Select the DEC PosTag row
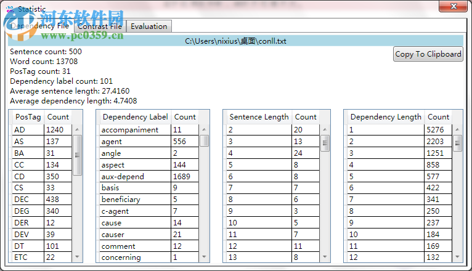The width and height of the screenshot is (472, 271). point(42,200)
